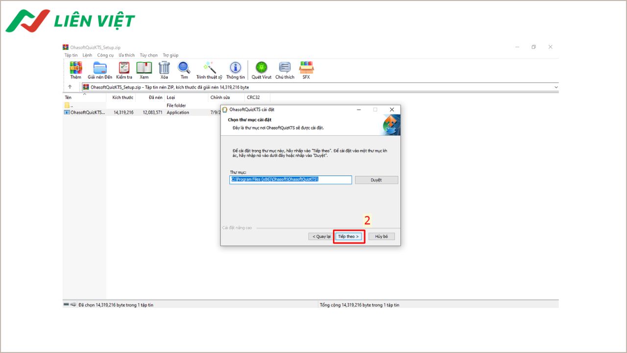Click the Tìm search magnifier icon
Image resolution: width=627 pixels, height=353 pixels.
pyautogui.click(x=184, y=68)
